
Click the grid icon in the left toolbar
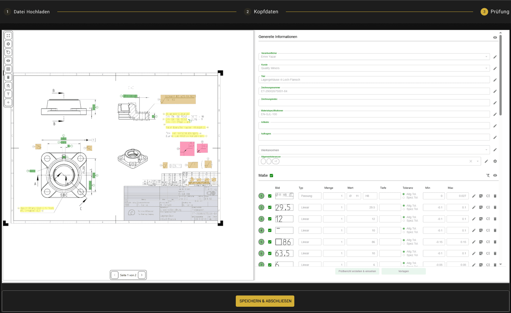(8, 69)
